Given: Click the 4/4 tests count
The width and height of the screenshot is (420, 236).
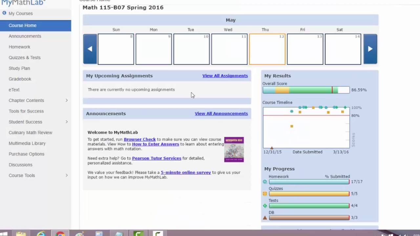Looking at the screenshot, I should pyautogui.click(x=354, y=206).
